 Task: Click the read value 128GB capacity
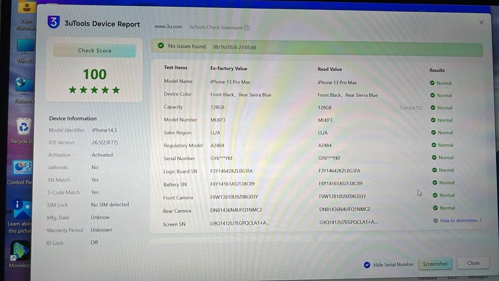[x=324, y=108]
